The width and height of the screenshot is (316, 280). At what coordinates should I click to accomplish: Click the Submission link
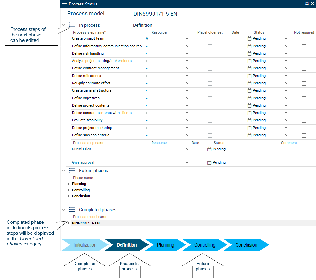click(x=81, y=149)
